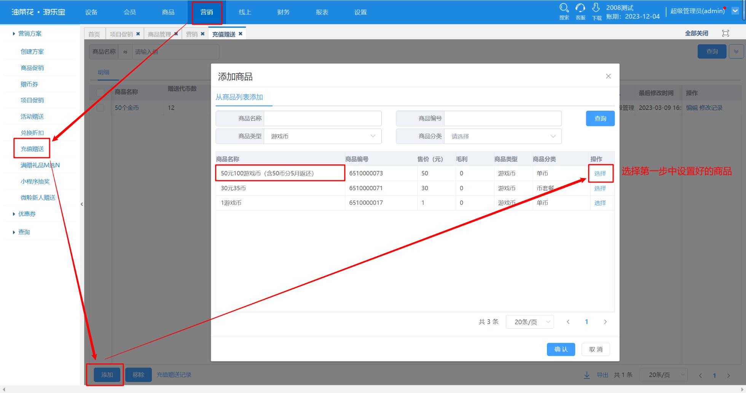Open the 线上 top menu
Image resolution: width=746 pixels, height=393 pixels.
[245, 12]
